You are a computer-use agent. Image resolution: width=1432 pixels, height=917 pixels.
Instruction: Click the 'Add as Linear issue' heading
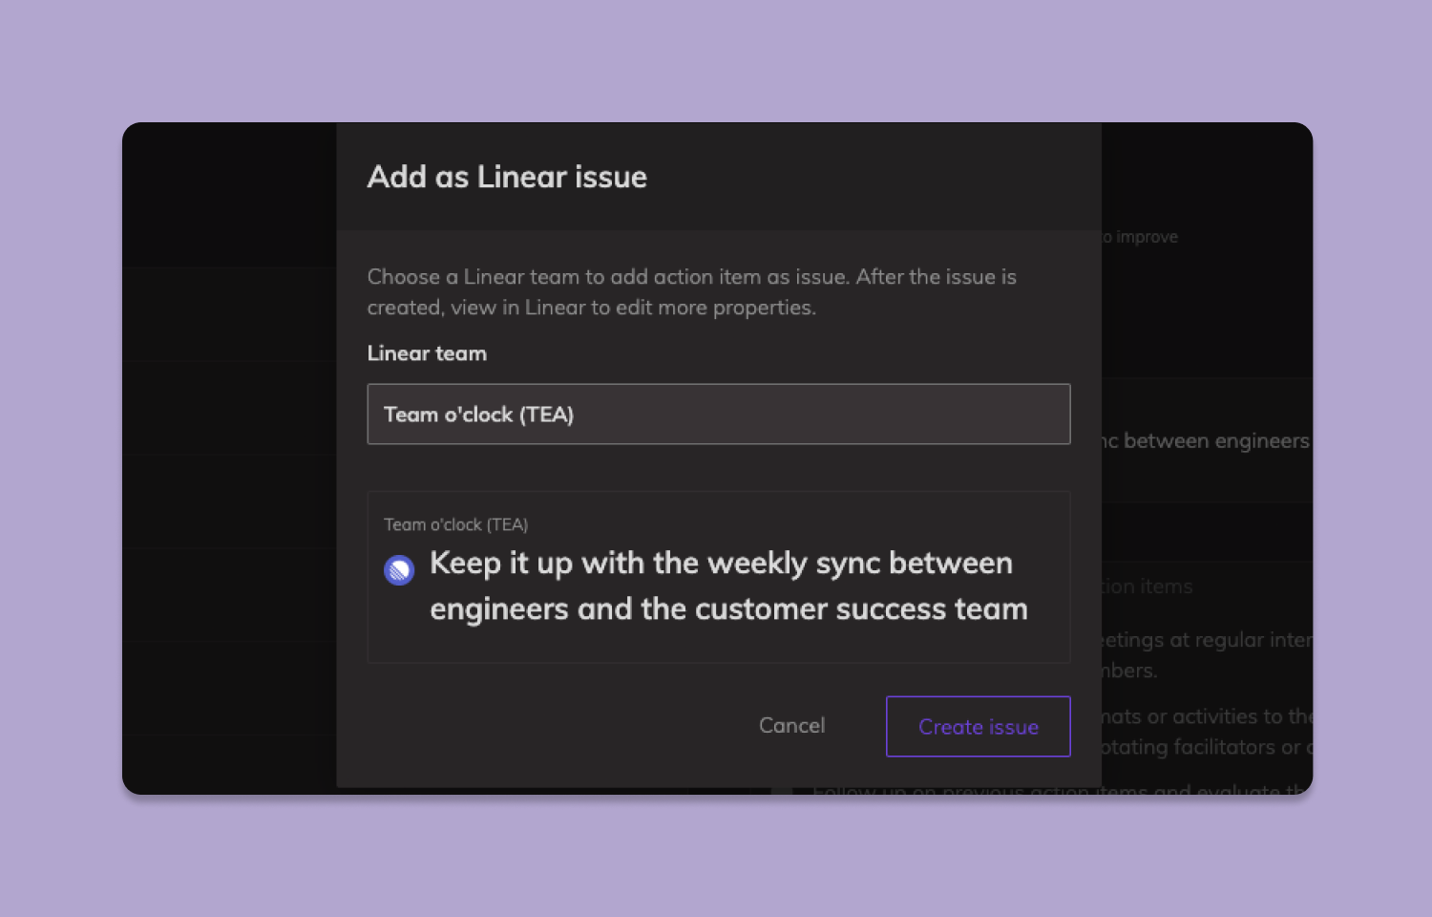(x=507, y=177)
